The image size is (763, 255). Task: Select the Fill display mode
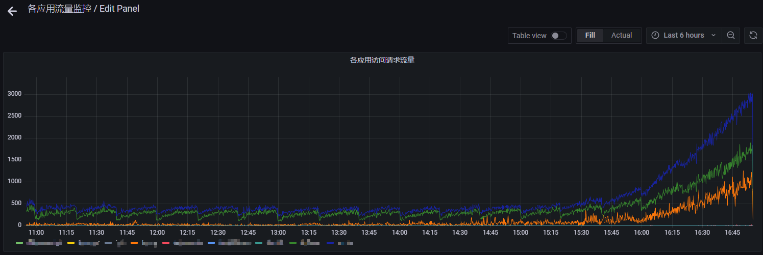pos(590,35)
